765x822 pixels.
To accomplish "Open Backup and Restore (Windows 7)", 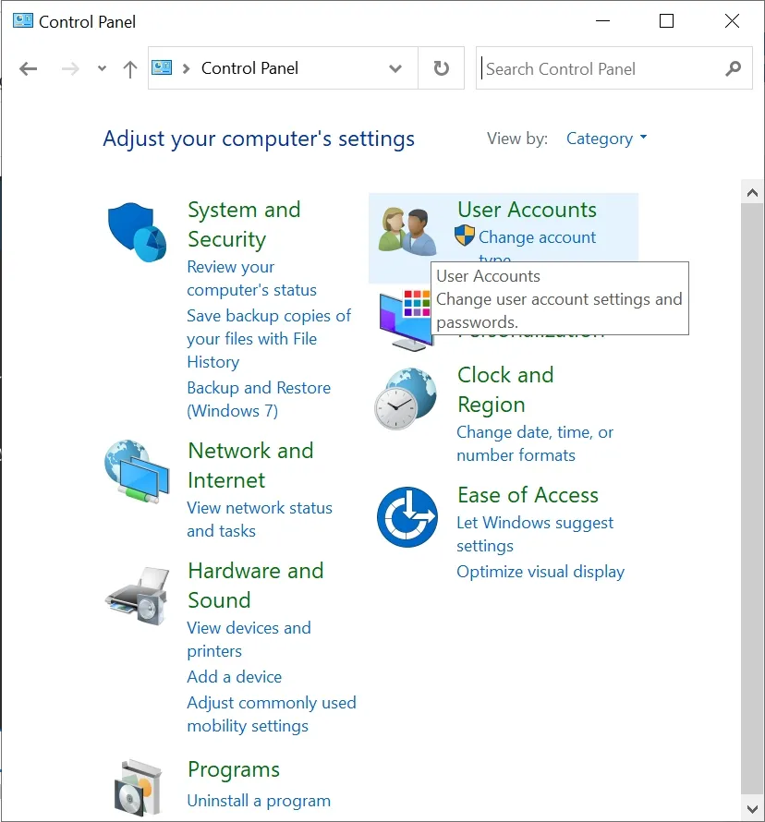I will point(259,399).
